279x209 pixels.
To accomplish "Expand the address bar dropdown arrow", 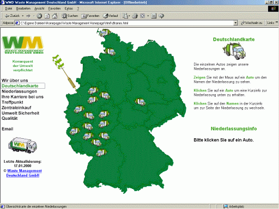I will click(235, 23).
